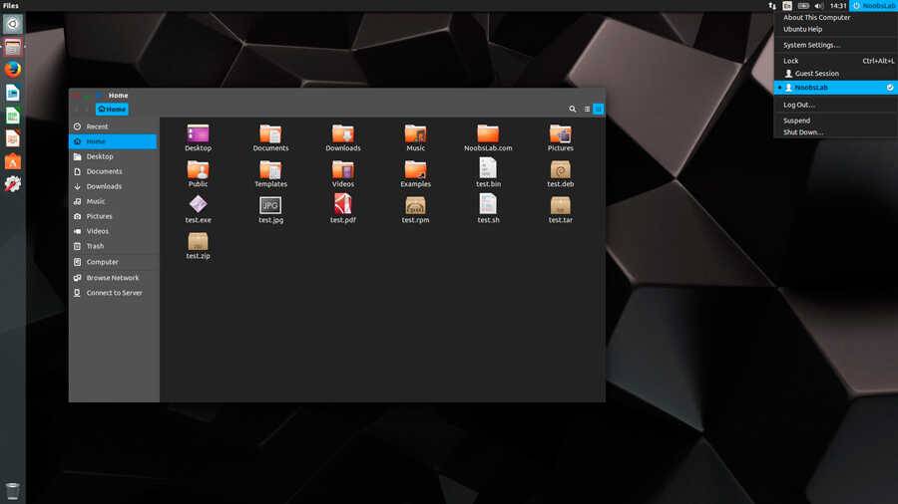Launch Firefox from the launcher

click(x=13, y=70)
